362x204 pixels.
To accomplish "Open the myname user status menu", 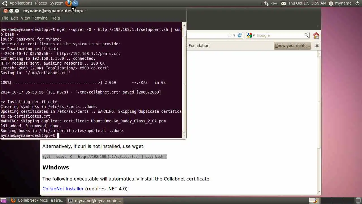I will (340, 3).
